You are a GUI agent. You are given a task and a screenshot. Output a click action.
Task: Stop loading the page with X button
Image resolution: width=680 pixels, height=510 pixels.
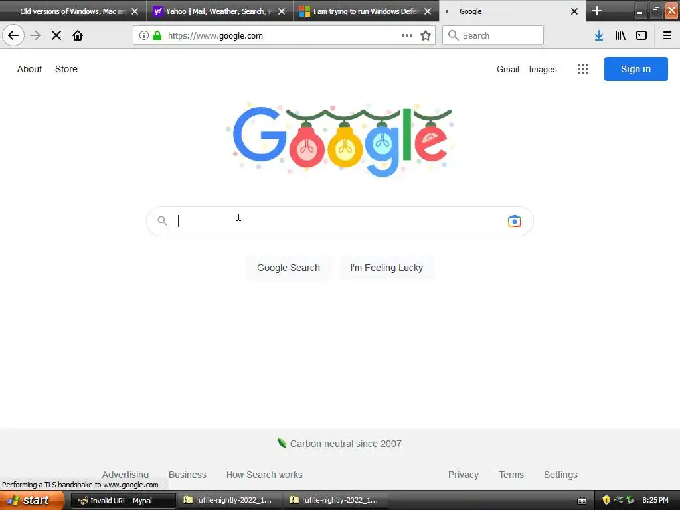pyautogui.click(x=56, y=35)
